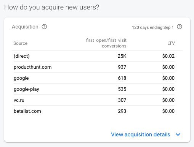The width and height of the screenshot is (194, 147).
Task: Click the google-play source entry
Action: pos(26,89)
